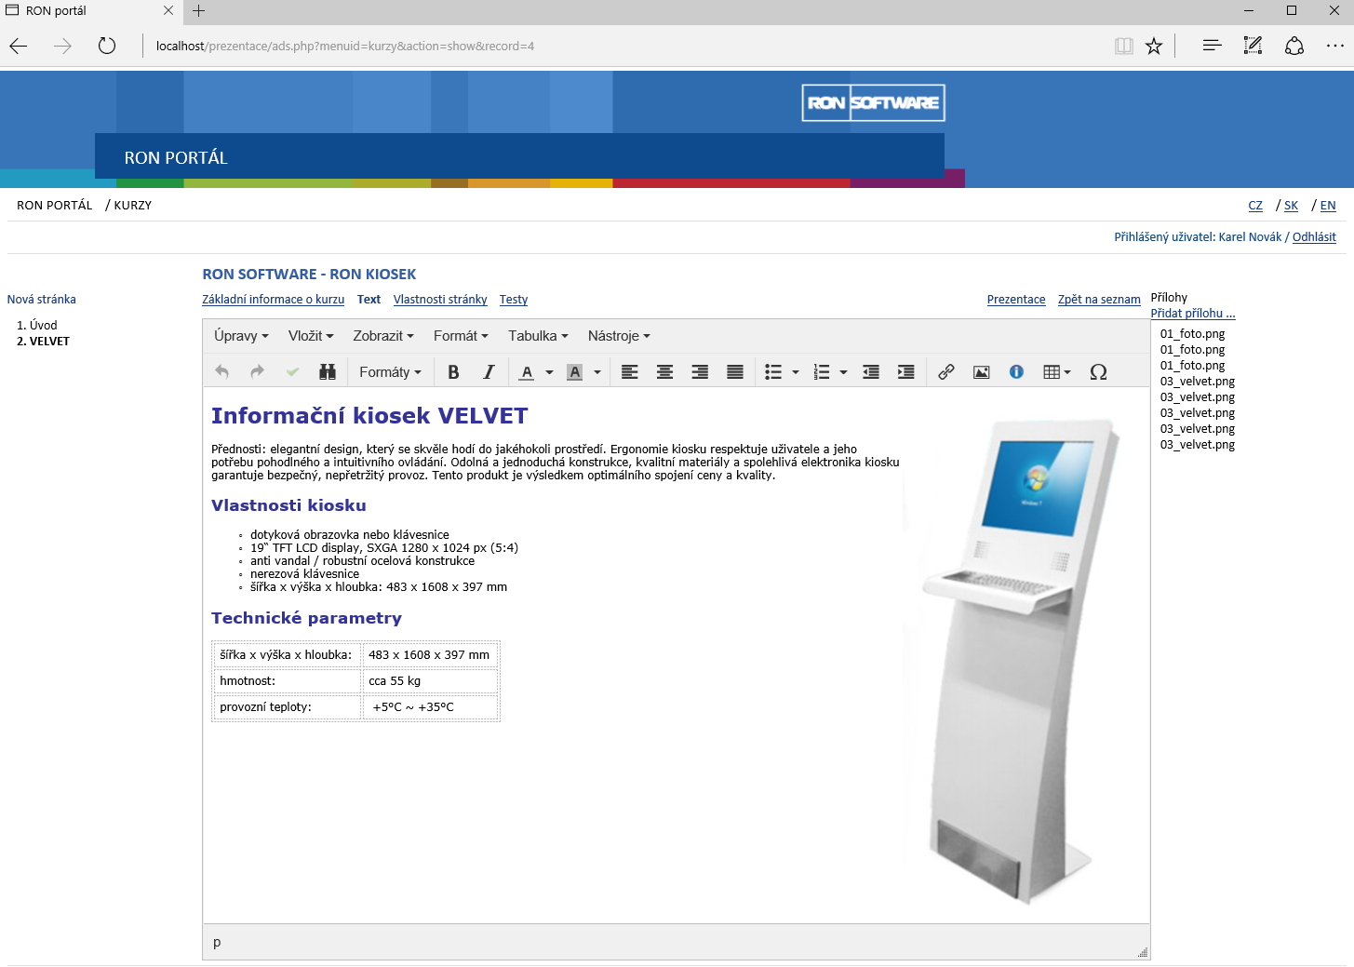Screen dimensions: 1354x967
Task: Undo the last edit in editor toolbar
Action: (x=221, y=372)
